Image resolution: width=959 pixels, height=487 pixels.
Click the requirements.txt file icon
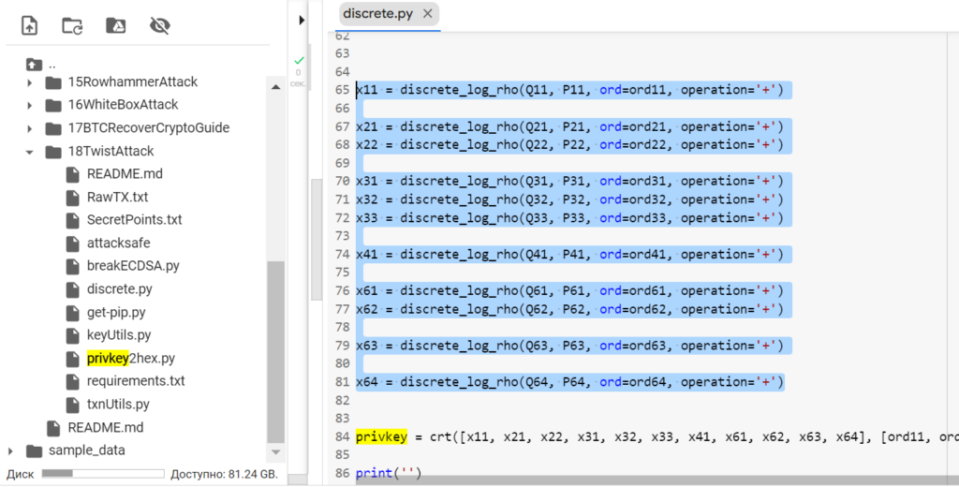click(x=72, y=381)
